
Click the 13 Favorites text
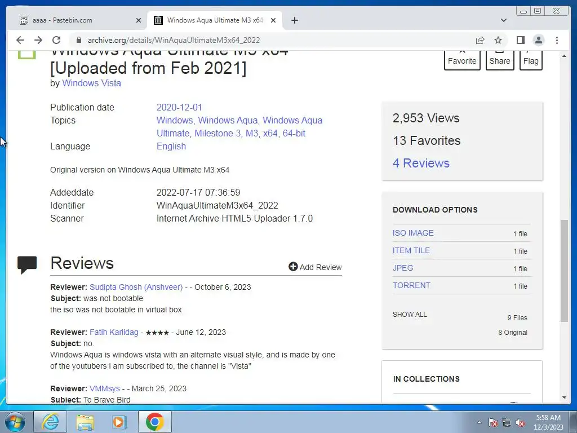click(427, 140)
